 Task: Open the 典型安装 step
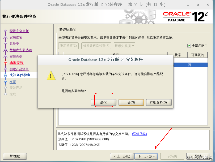click(16, 63)
